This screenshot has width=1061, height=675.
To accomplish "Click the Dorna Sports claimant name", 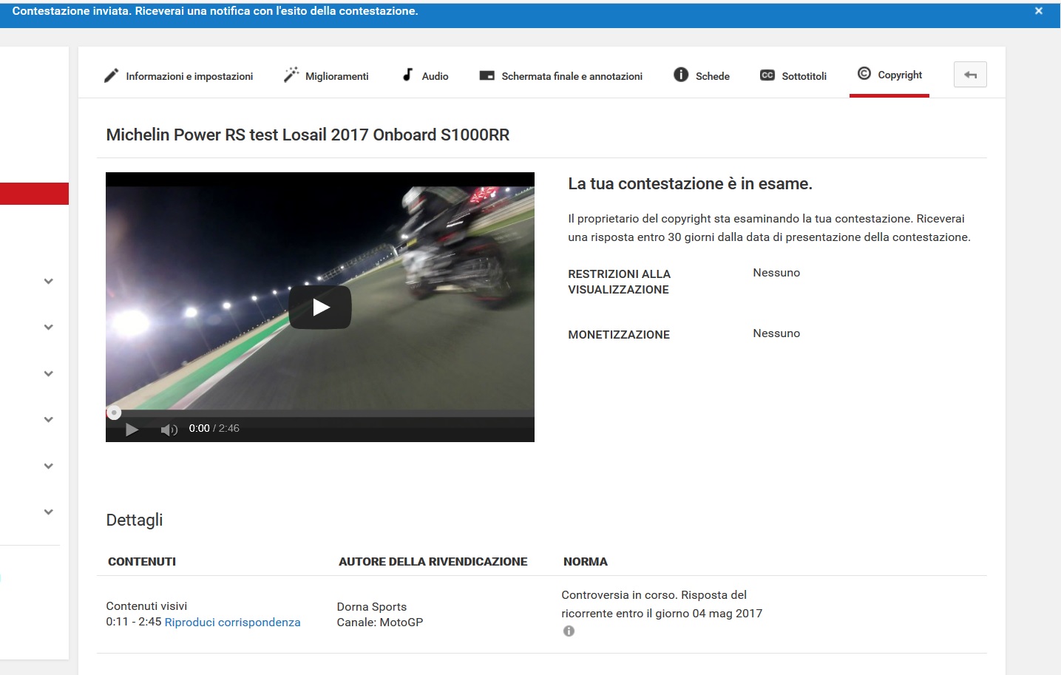I will point(371,607).
